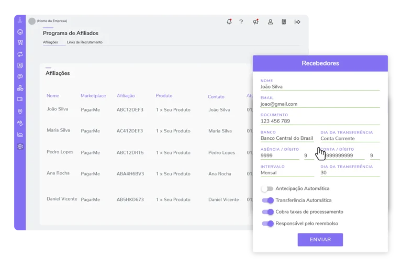402x267 pixels.
Task: Open the Intervalo Mensal dropdown
Action: 287,173
